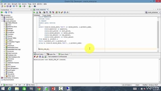The image size is (161, 91).
Task: Open Internet Explorer from the taskbar
Action: [x=10, y=89]
